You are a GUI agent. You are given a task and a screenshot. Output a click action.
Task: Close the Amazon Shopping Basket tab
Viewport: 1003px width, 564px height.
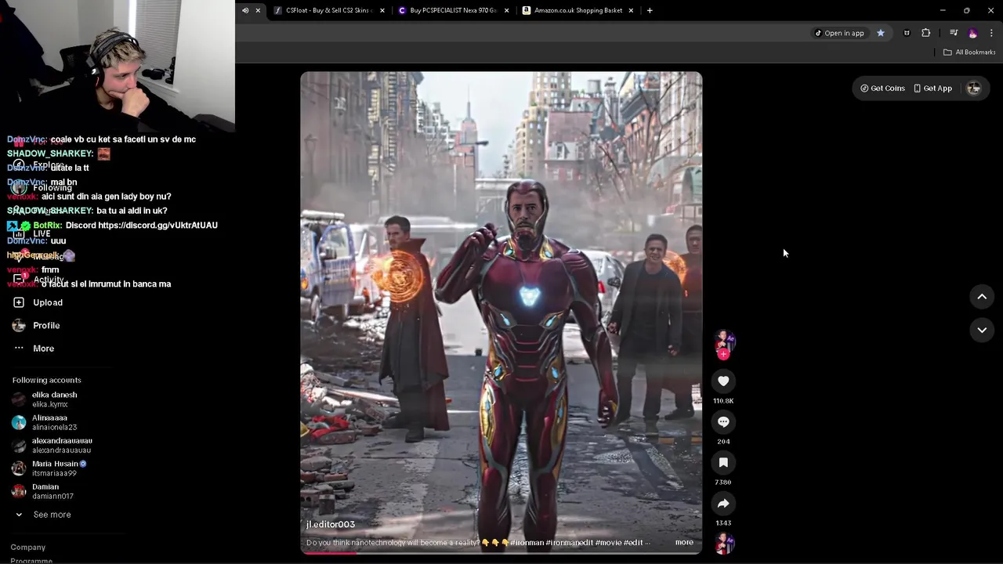(x=631, y=10)
